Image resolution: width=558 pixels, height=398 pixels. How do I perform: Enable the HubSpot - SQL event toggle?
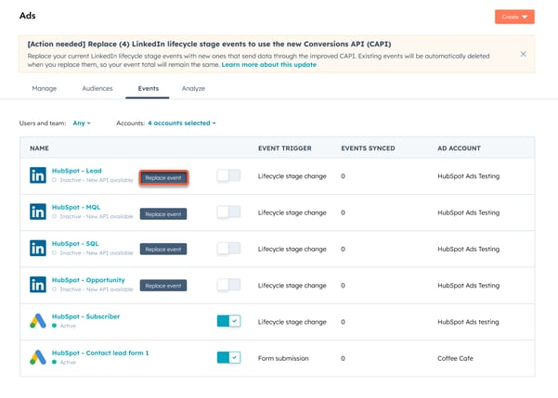(228, 249)
